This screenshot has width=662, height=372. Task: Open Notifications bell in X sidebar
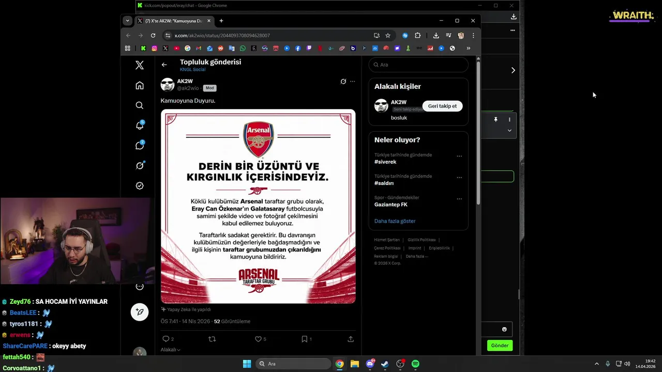coord(140,126)
